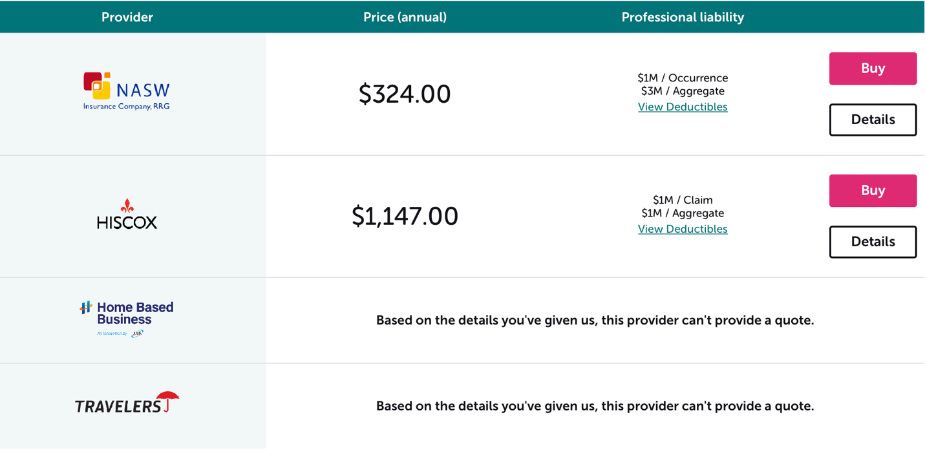
Task: Click the Professional liability column header
Action: click(x=683, y=17)
